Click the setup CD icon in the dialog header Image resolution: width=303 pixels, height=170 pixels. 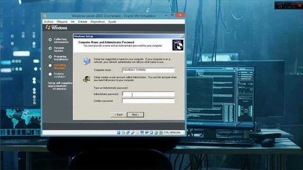pyautogui.click(x=178, y=45)
